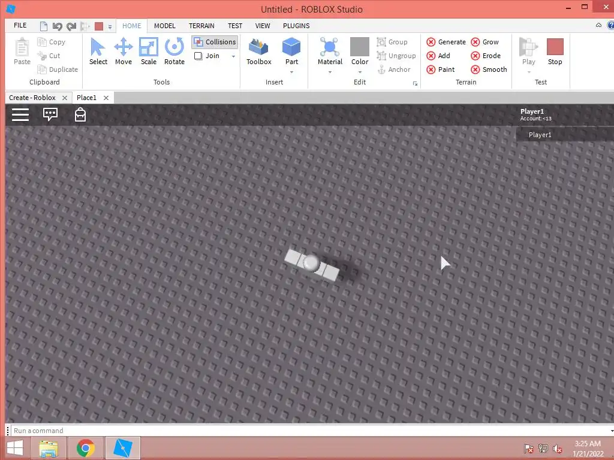Click the Roblox Studio taskbar icon
This screenshot has width=614, height=460.
[x=122, y=448]
